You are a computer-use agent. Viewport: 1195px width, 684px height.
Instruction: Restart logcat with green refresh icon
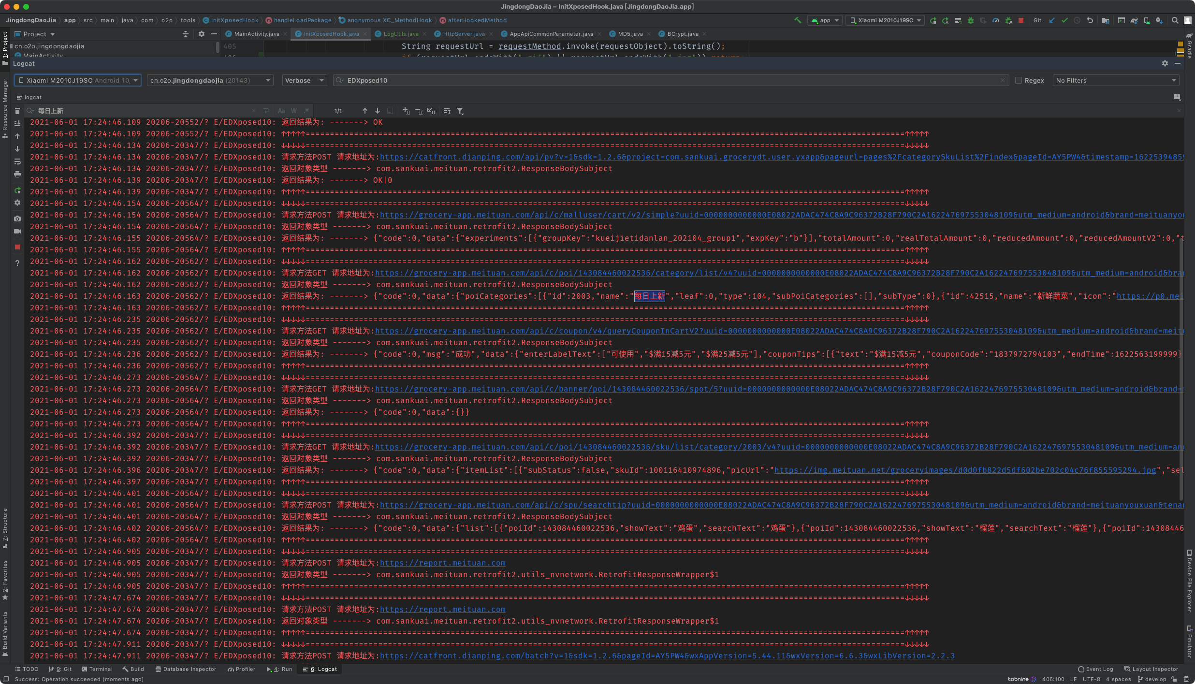17,190
